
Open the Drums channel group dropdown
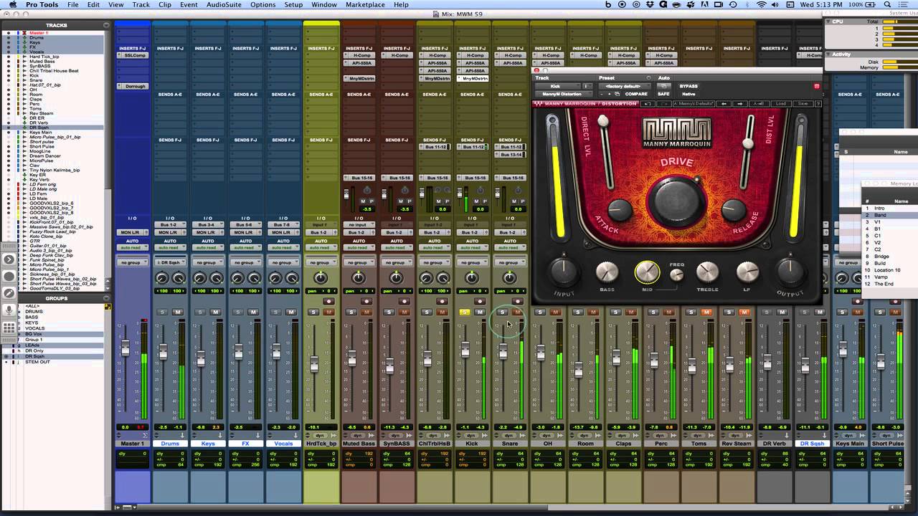169,262
